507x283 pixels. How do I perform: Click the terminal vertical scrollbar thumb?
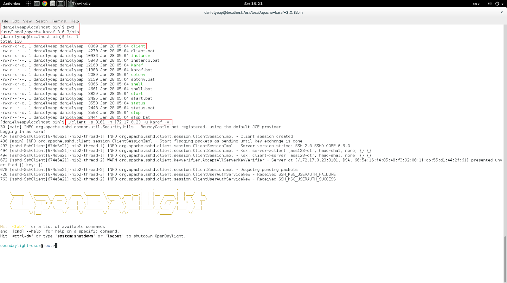pyautogui.click(x=505, y=259)
